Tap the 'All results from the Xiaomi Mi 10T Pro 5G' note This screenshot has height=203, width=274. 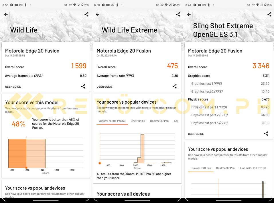tap(134, 176)
